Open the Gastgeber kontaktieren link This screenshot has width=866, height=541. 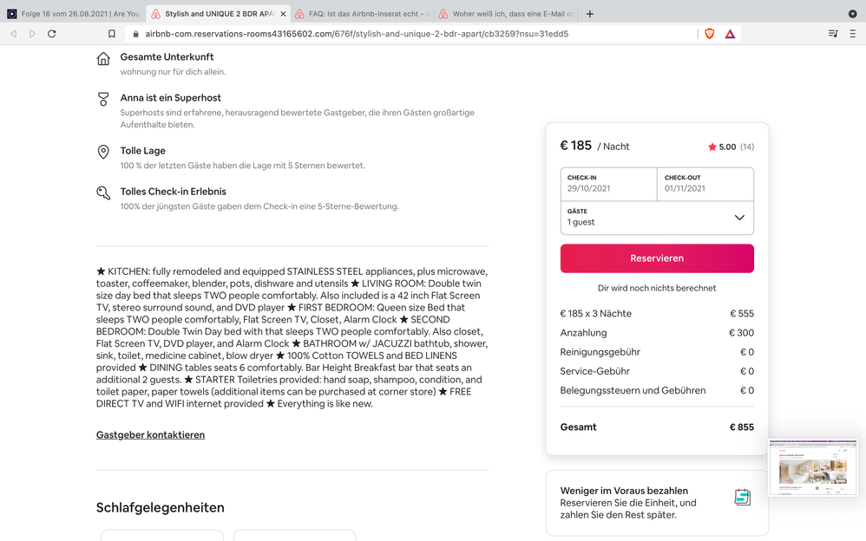[x=149, y=434]
